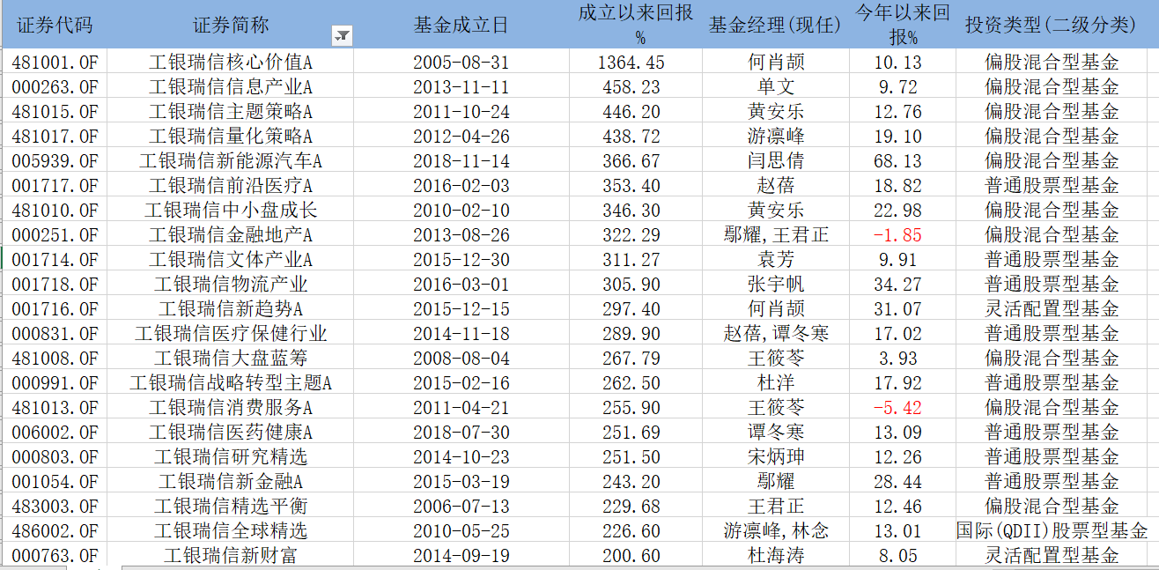Click code cell 000263.OF

click(55, 86)
